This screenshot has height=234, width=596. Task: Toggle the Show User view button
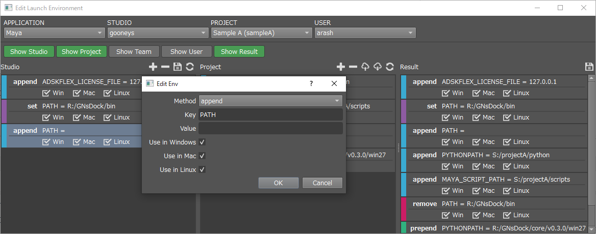tap(186, 51)
